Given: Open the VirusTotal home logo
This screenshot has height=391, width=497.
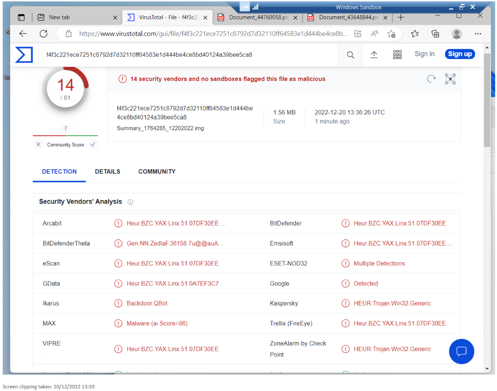Looking at the screenshot, I should (x=24, y=55).
